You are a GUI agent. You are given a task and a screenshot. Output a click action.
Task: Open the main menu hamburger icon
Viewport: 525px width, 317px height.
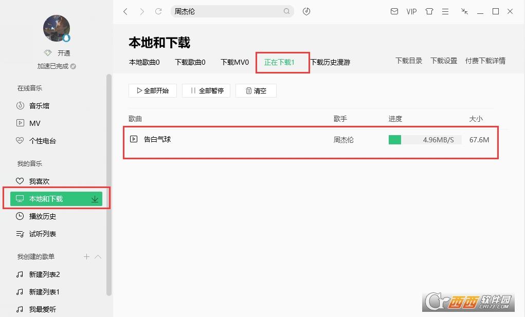coord(445,12)
